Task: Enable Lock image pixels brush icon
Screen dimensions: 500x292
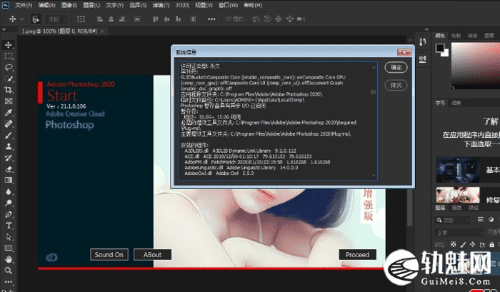Action: point(463,244)
